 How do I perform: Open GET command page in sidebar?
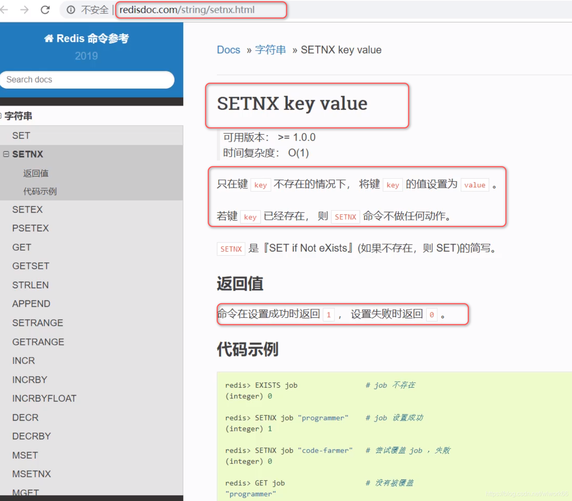(x=22, y=247)
